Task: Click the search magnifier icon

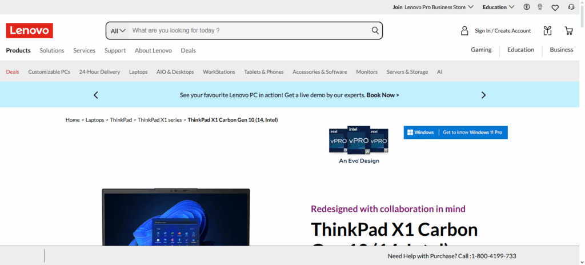Action: coord(375,31)
